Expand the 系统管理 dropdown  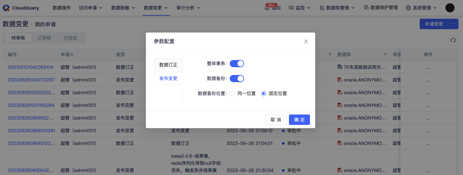(435, 8)
